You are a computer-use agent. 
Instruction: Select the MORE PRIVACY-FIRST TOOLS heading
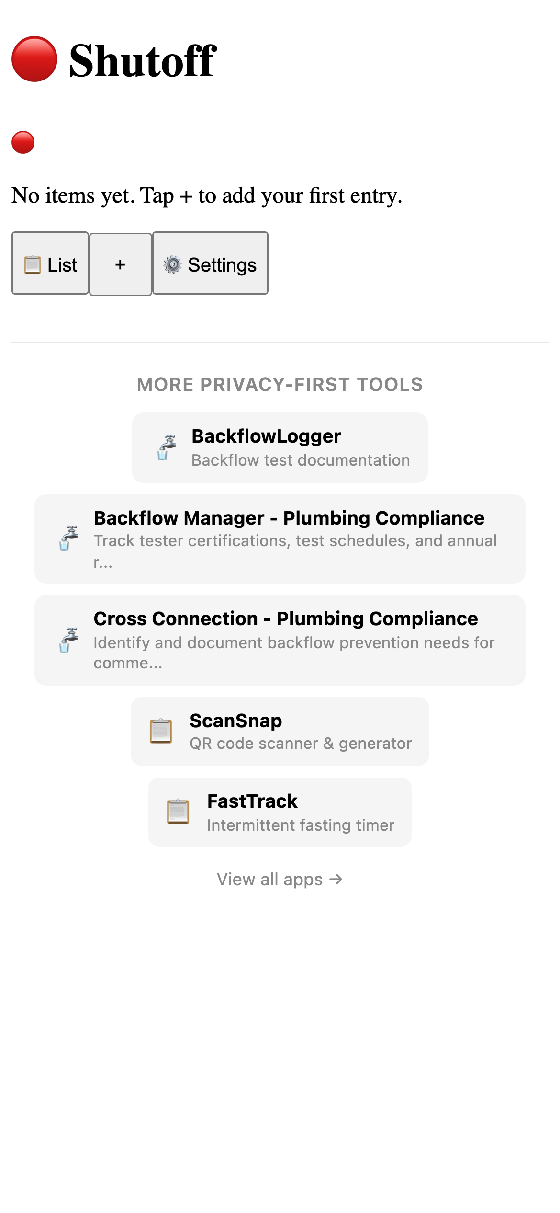280,384
